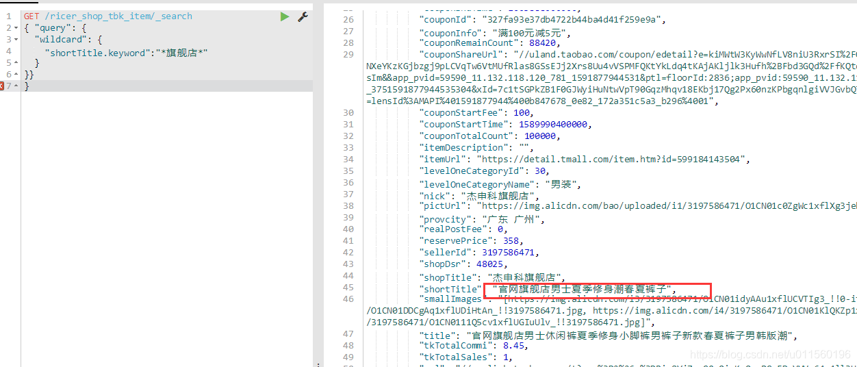Click response gutter line number 29
This screenshot has width=857, height=367.
coord(348,54)
